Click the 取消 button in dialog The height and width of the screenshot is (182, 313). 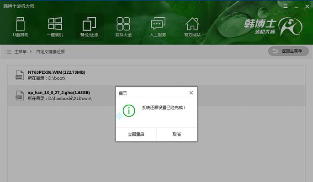pos(176,134)
